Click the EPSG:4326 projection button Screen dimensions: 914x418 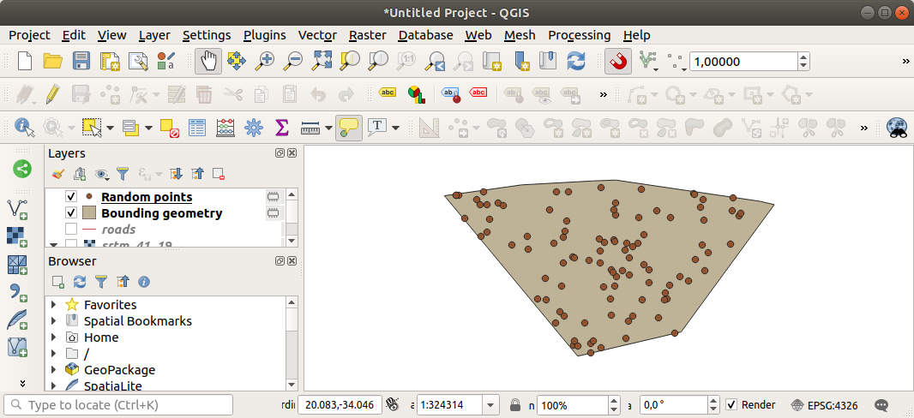click(823, 404)
